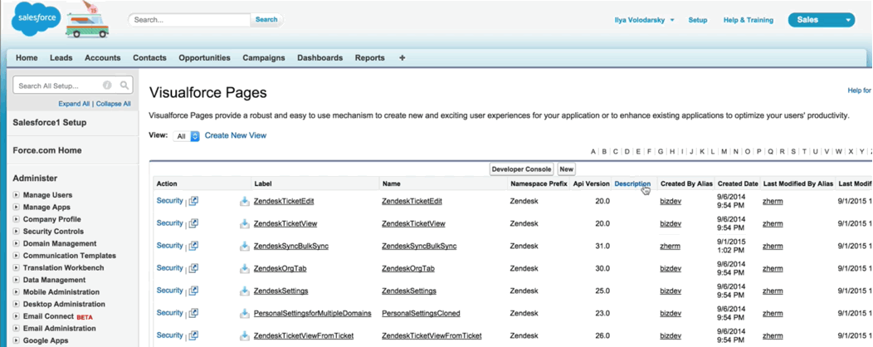Click the magnifier icon in the Setup search box

[124, 86]
